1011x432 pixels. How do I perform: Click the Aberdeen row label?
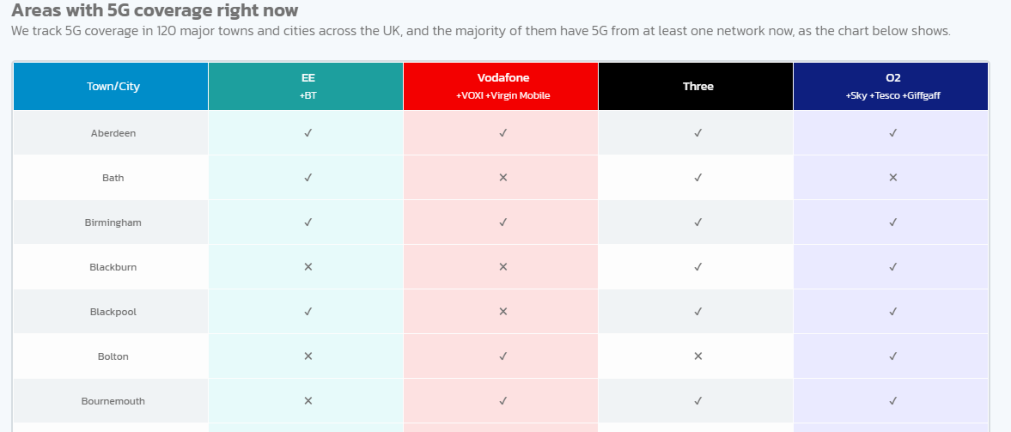tap(113, 133)
